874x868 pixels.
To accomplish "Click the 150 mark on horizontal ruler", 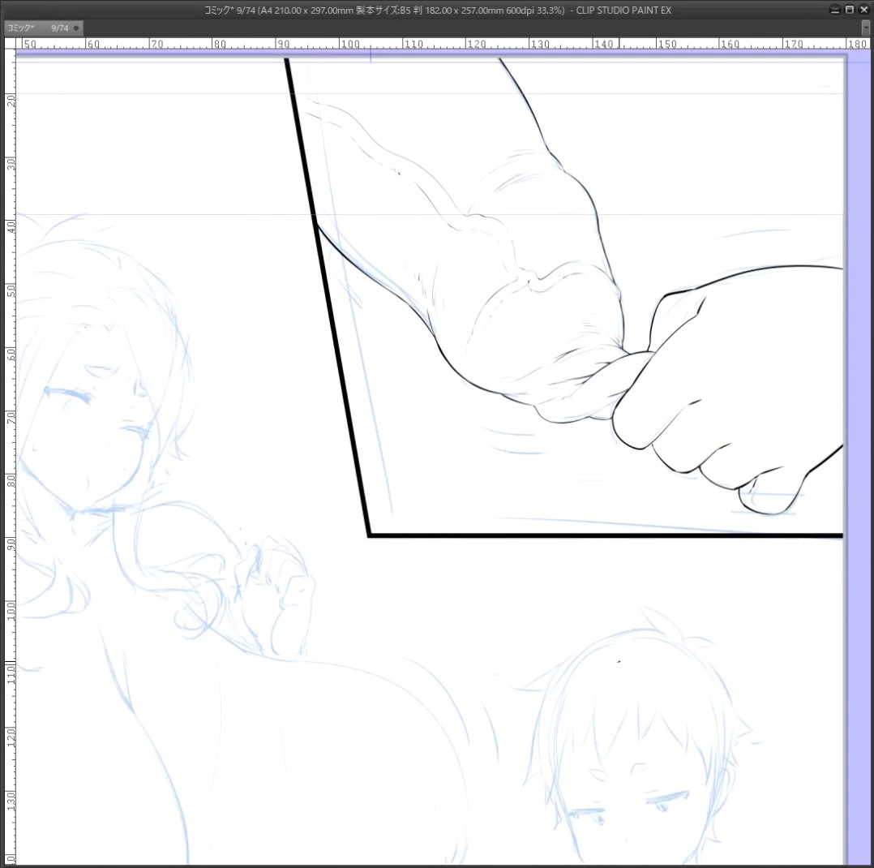I will 666,44.
